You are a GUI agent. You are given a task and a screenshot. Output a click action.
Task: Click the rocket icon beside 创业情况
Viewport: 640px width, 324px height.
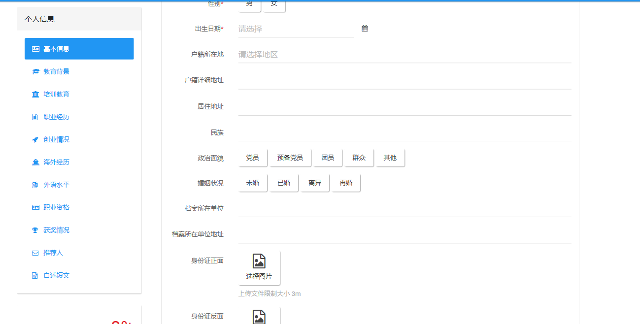[35, 139]
